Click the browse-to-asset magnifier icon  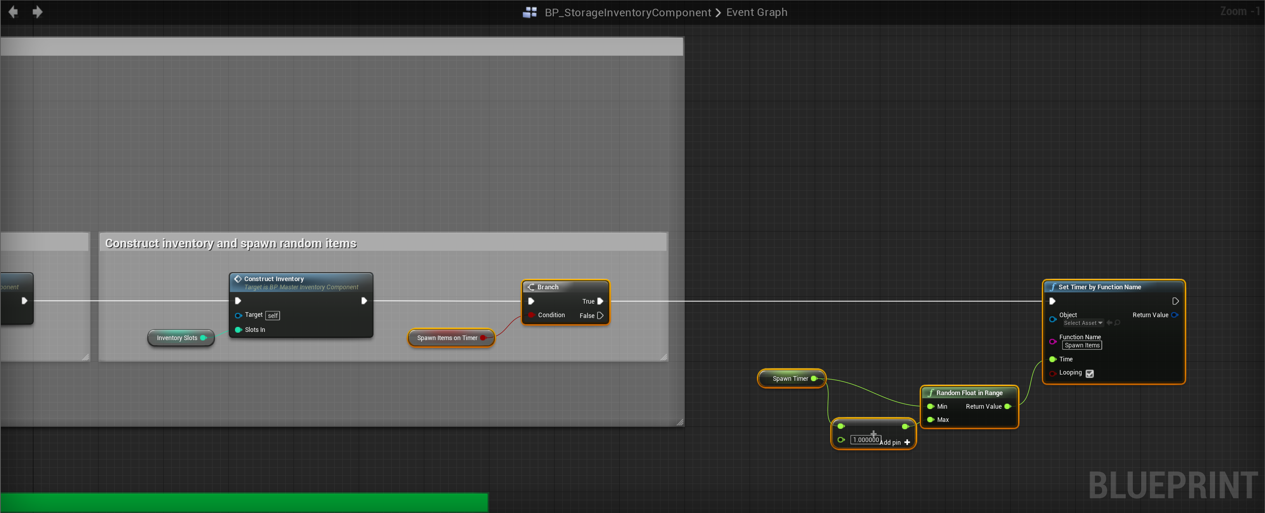pos(1117,323)
